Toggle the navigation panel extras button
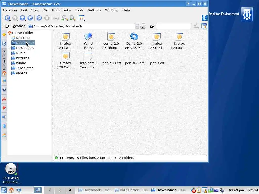 point(204,26)
